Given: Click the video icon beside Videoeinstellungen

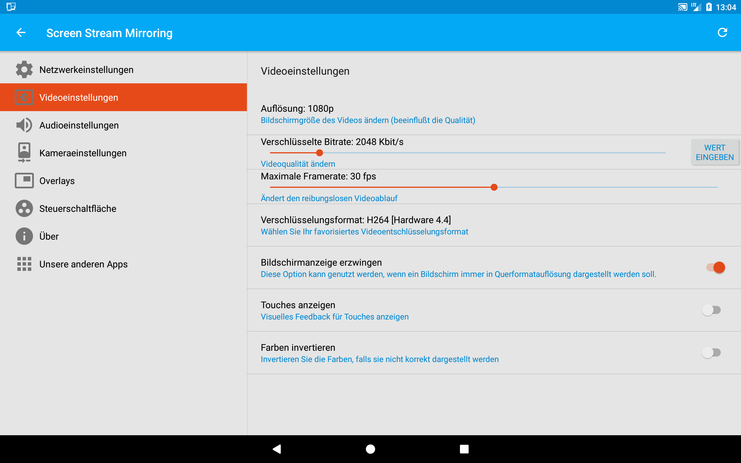Looking at the screenshot, I should point(24,98).
